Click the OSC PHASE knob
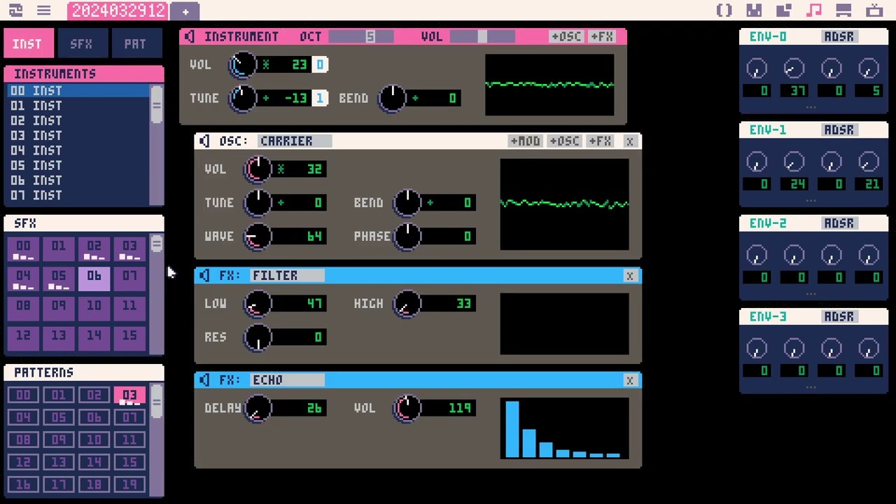Viewport: 896px width, 504px height. coord(407,237)
